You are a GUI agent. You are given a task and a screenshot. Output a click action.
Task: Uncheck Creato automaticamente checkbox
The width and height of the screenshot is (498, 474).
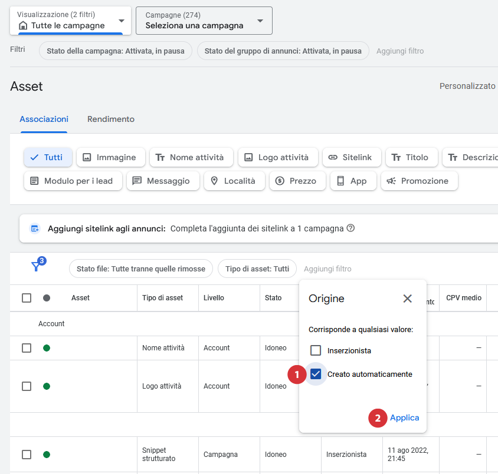[x=316, y=374]
